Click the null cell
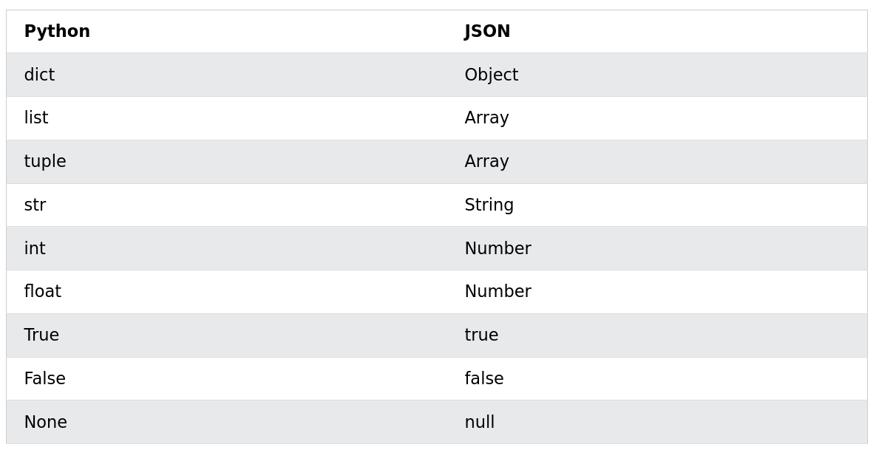This screenshot has width=876, height=450. pos(479,423)
